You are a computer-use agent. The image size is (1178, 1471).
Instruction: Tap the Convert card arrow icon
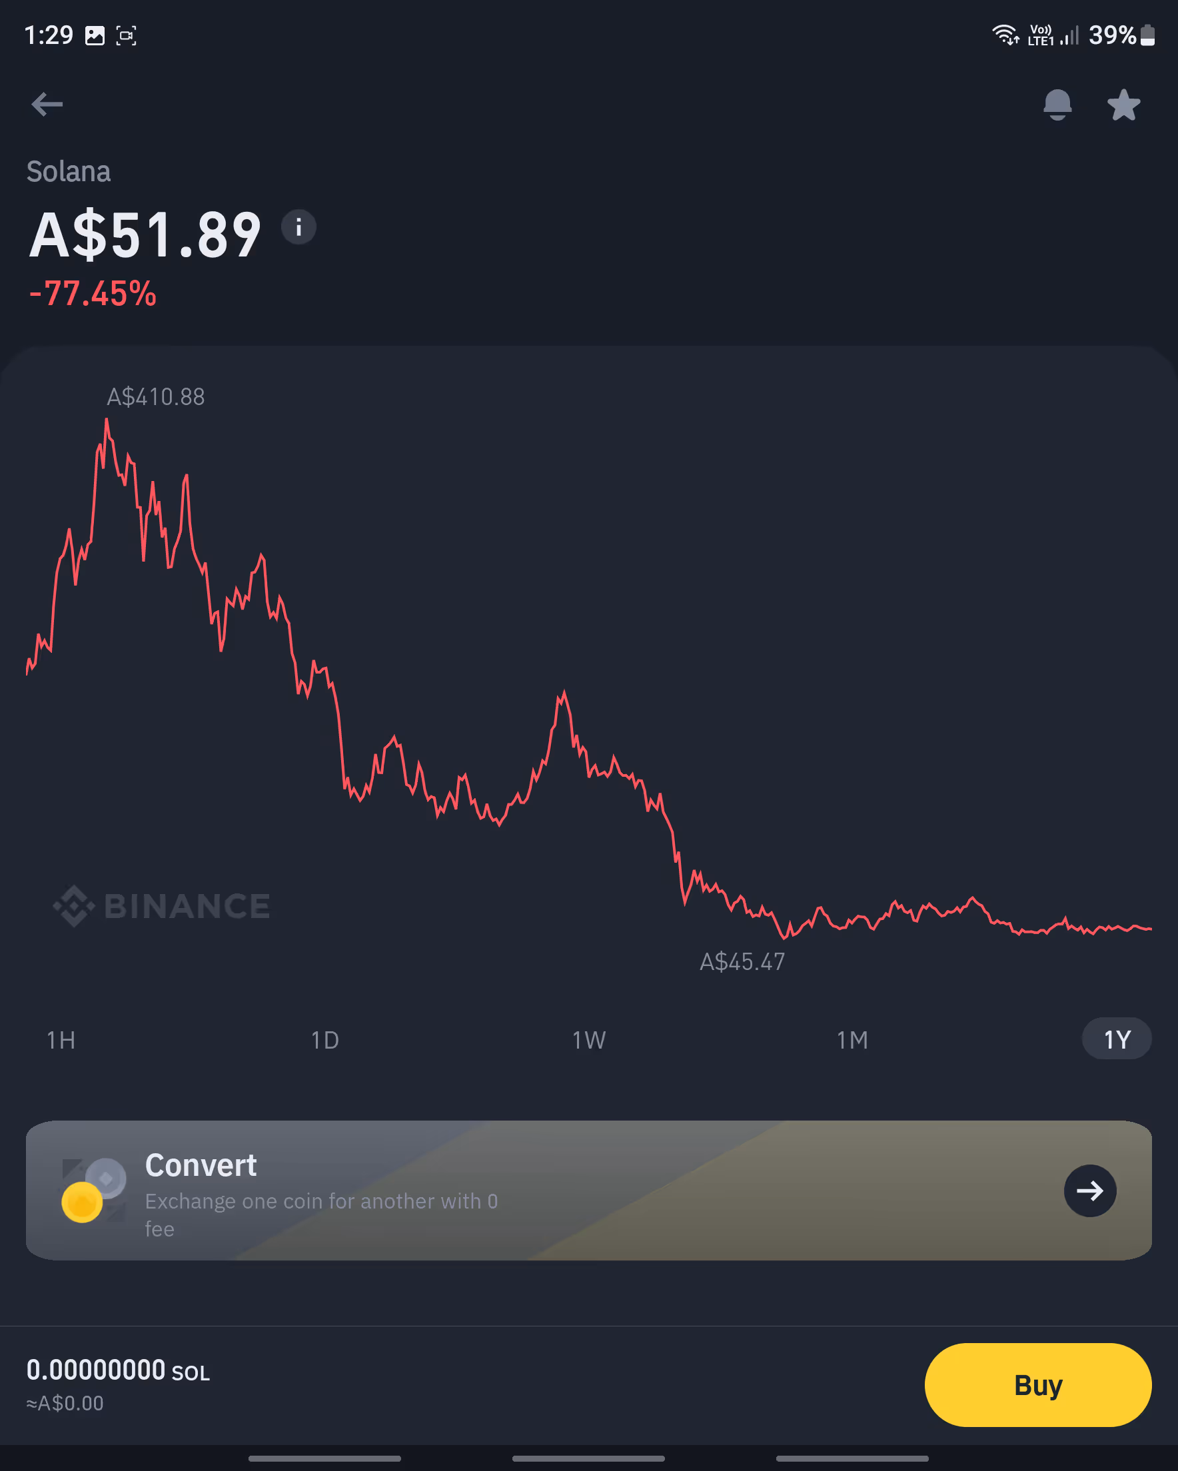pyautogui.click(x=1090, y=1191)
